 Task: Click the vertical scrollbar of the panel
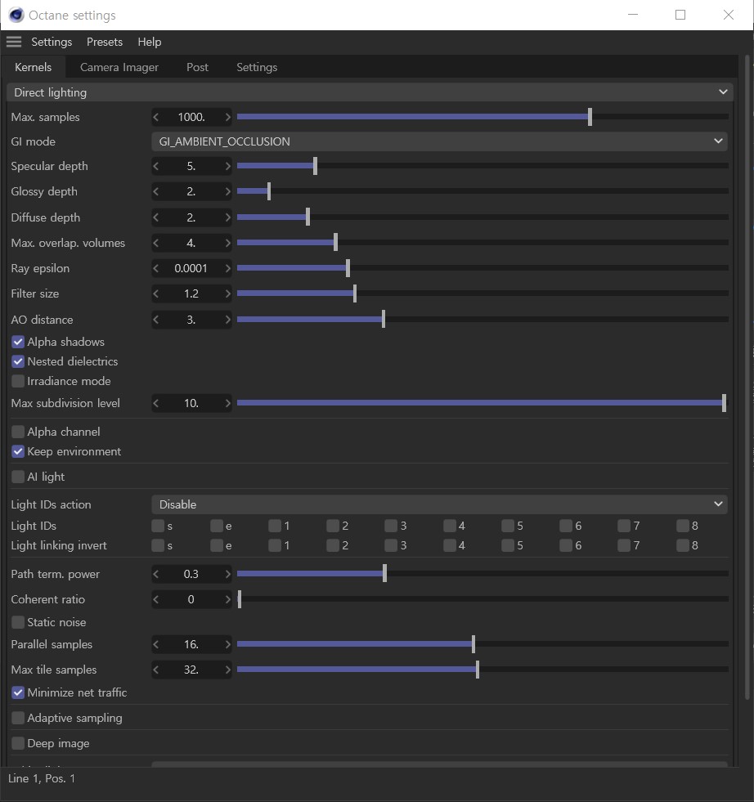(x=747, y=379)
